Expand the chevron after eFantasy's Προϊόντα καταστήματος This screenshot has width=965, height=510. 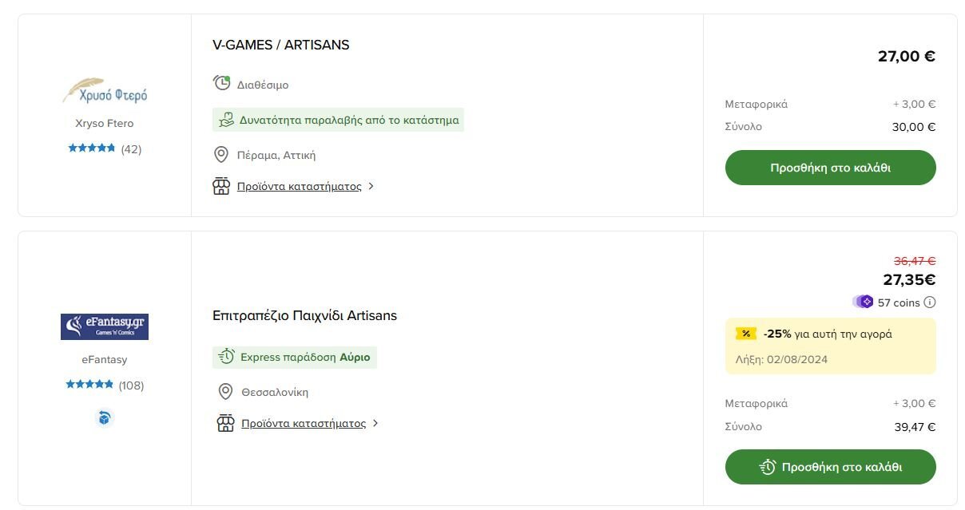(375, 423)
